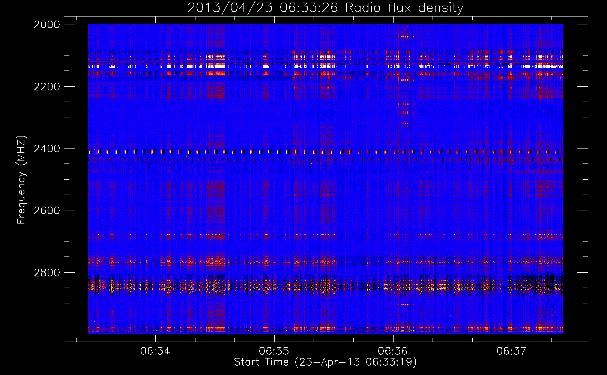Viewport: 607px width, 375px height.
Task: Select the 2800 frequency tick label
Action: (x=47, y=272)
